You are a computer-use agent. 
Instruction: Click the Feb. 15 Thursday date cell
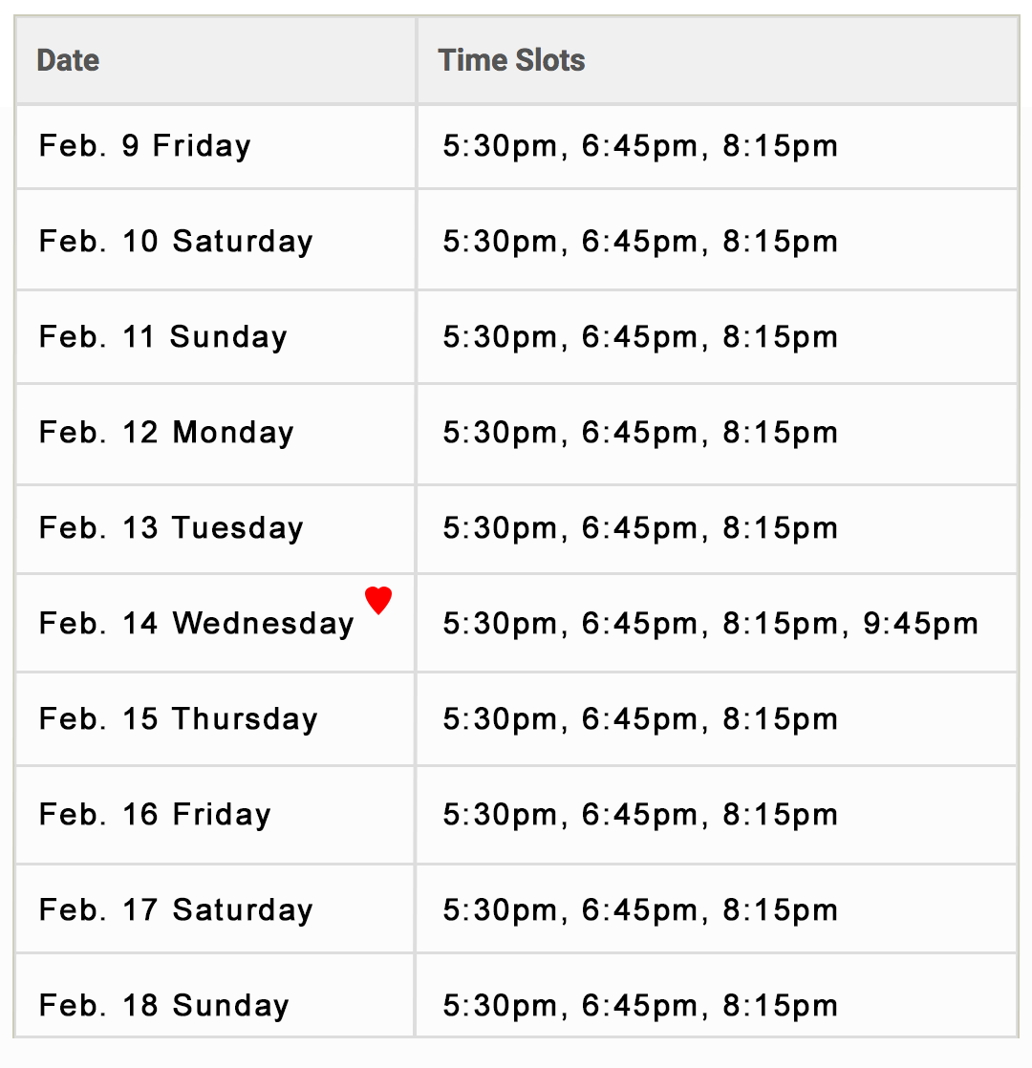click(215, 719)
